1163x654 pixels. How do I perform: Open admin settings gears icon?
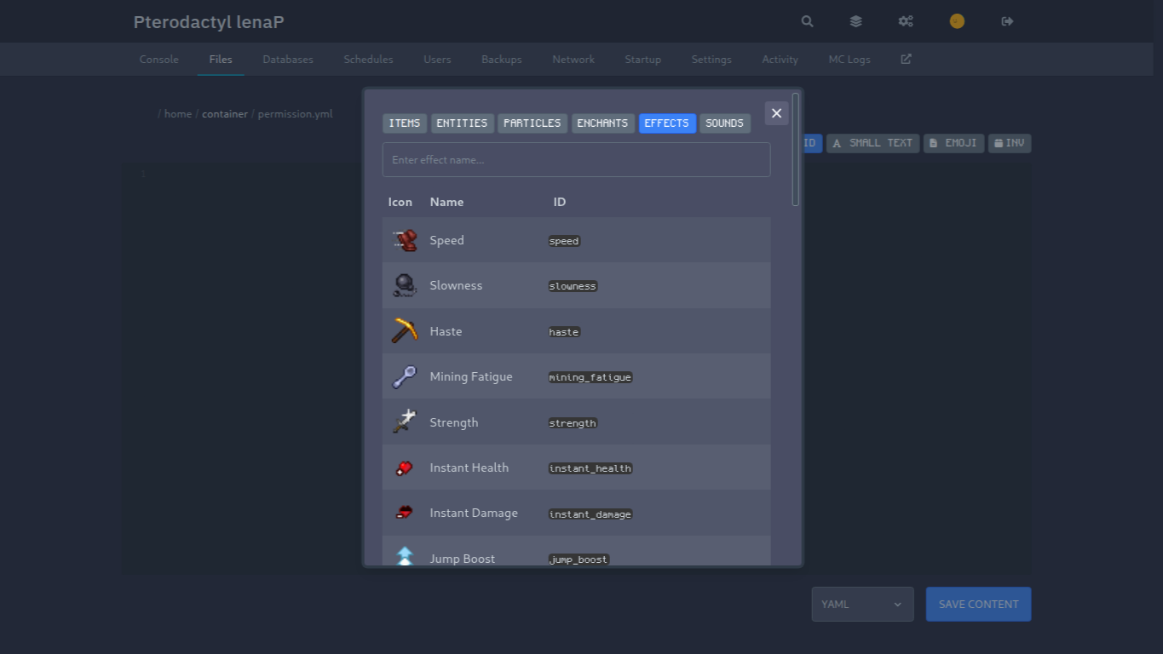(x=906, y=21)
